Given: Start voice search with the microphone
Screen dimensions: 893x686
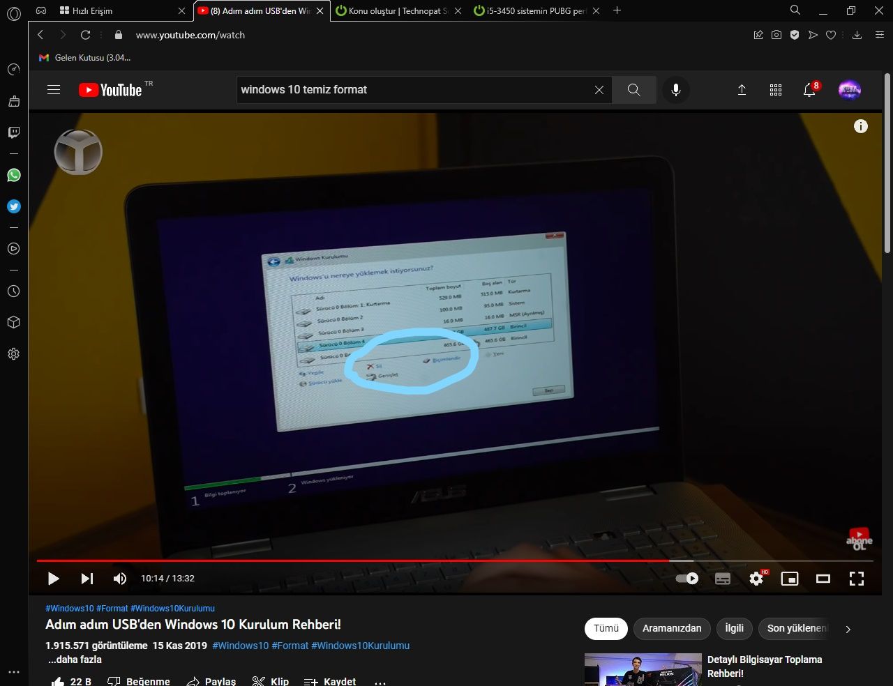Looking at the screenshot, I should pos(675,90).
